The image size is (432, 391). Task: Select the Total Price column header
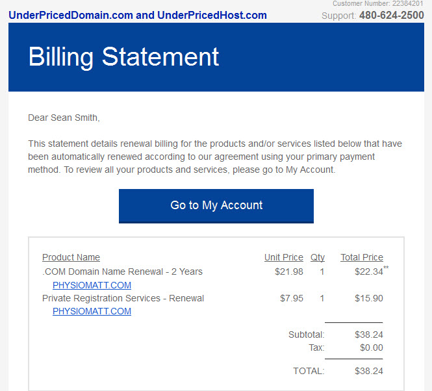pos(362,257)
